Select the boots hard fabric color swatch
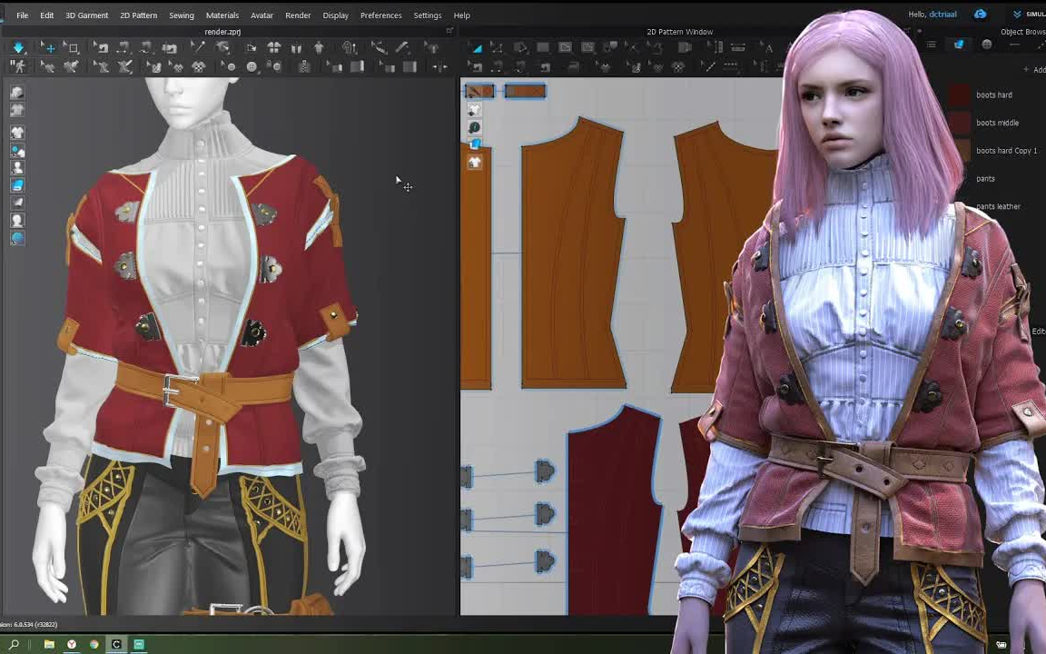Screen dimensions: 1046x654 (960, 95)
